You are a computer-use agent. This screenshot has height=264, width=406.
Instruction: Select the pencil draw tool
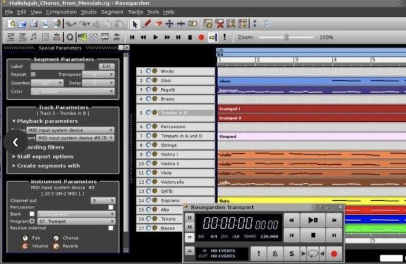click(147, 24)
